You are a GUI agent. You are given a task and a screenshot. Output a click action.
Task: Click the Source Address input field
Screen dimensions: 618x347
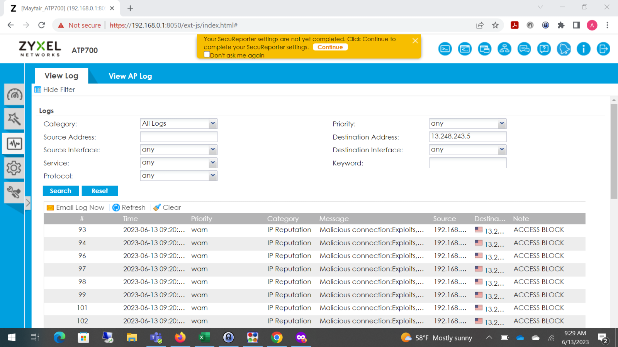point(179,137)
